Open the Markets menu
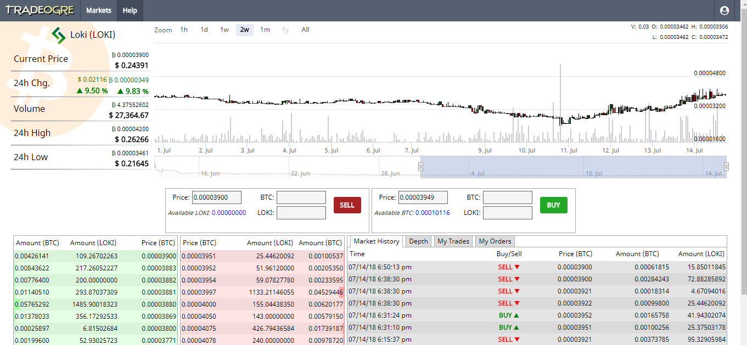Screen dimensions: 747x345 (99, 10)
